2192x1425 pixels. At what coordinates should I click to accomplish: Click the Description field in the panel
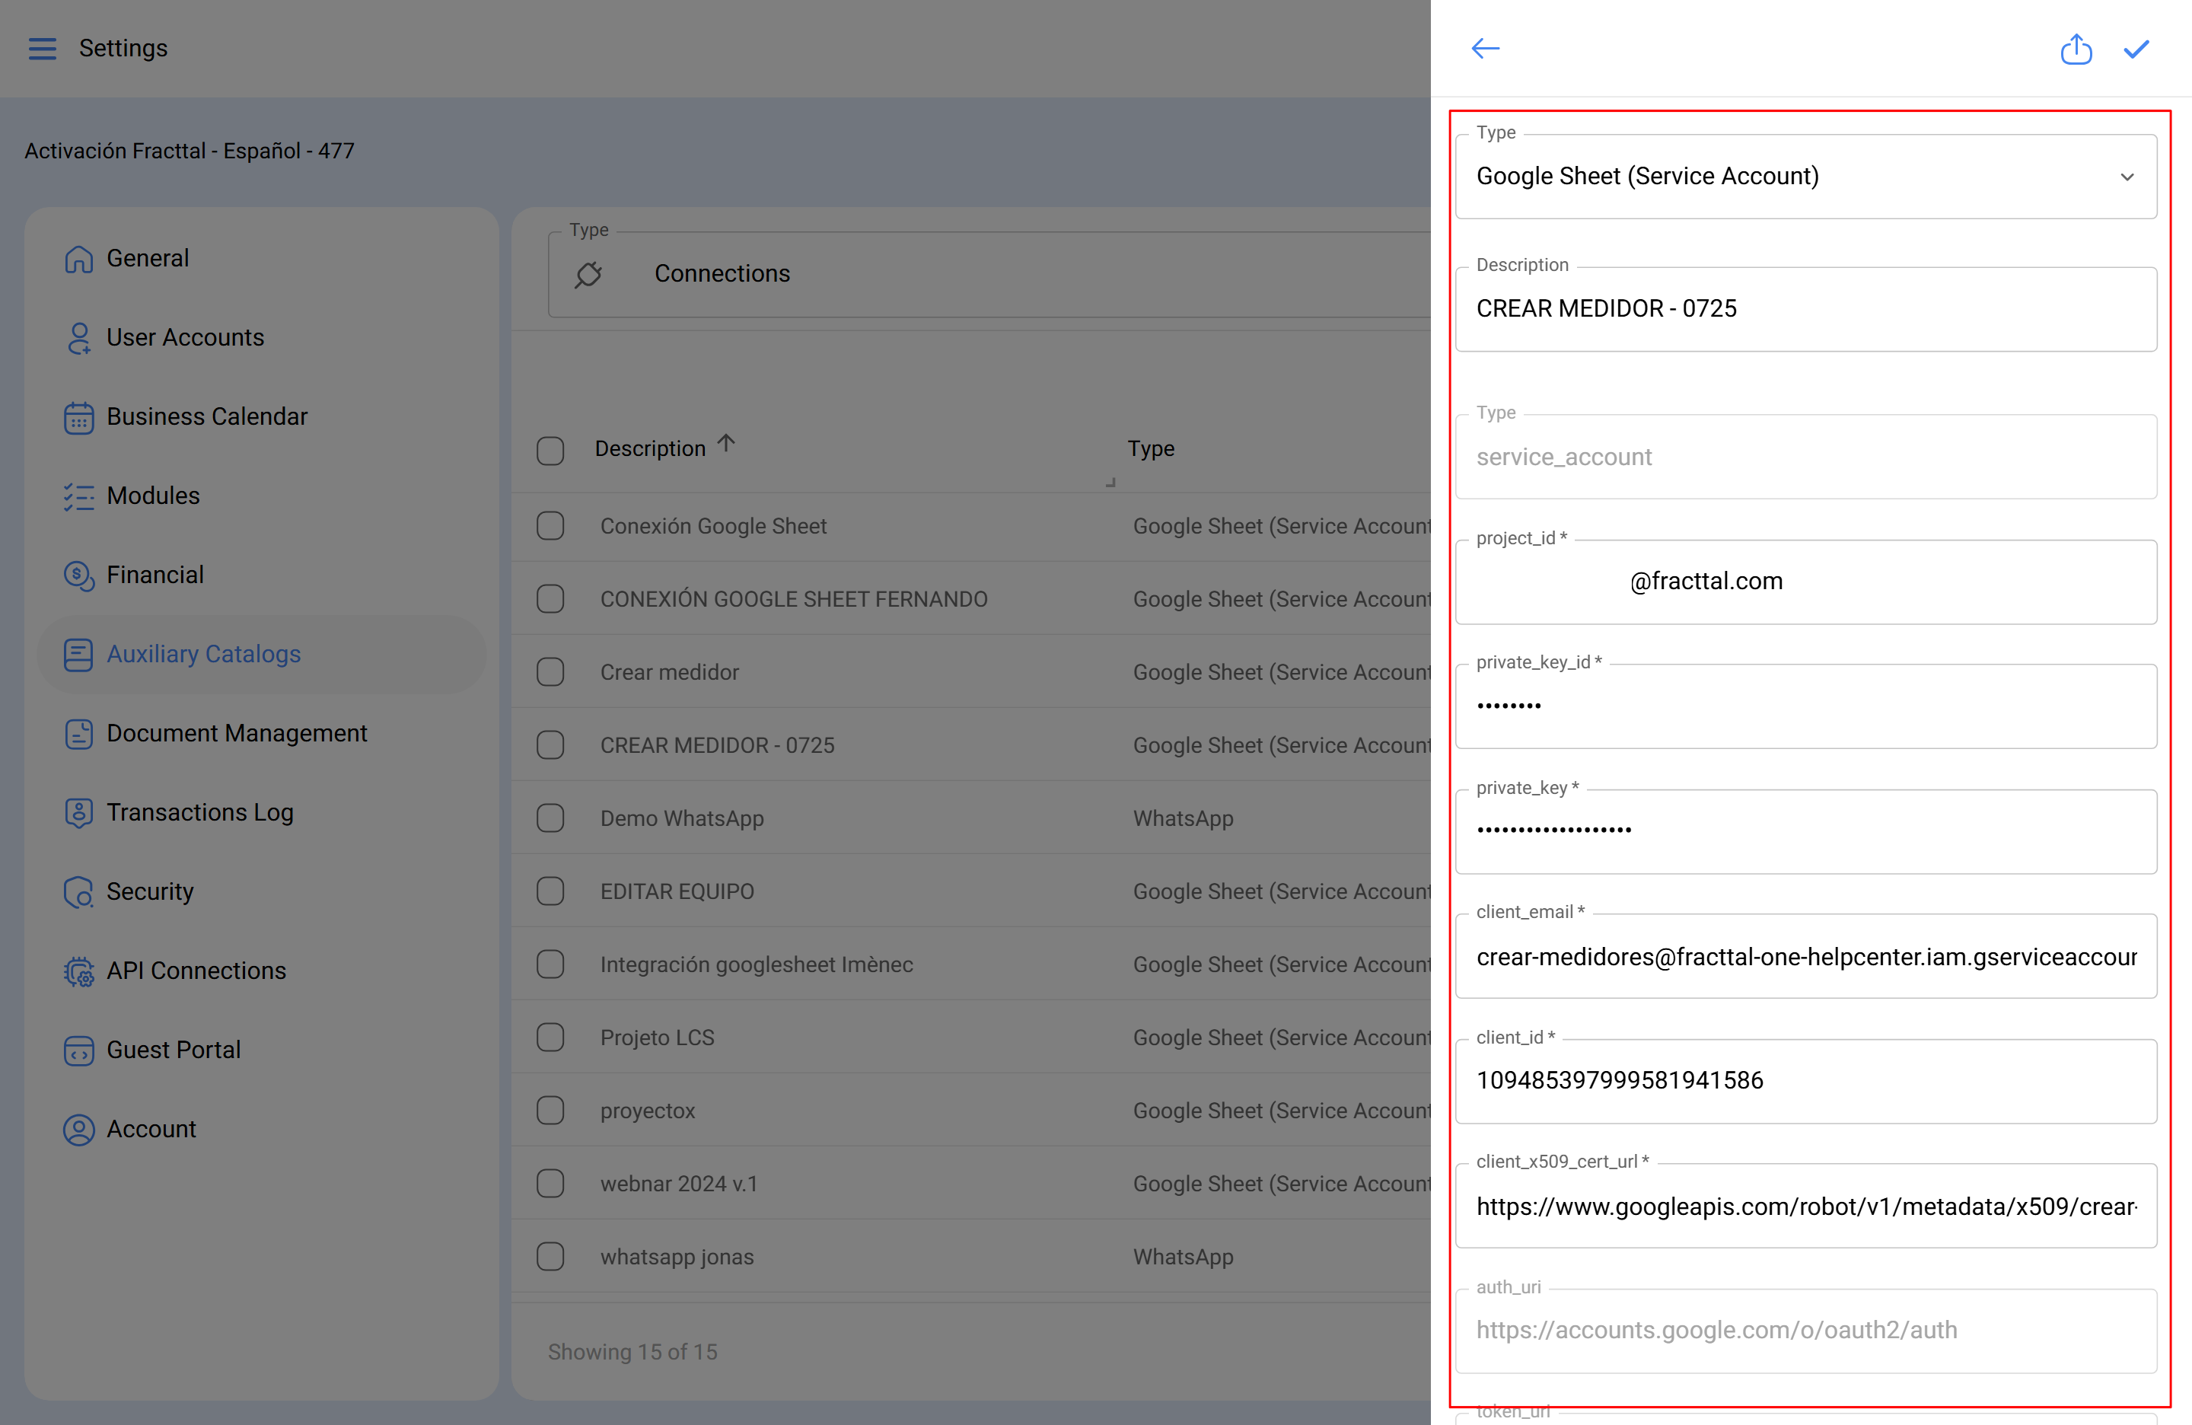tap(1805, 308)
